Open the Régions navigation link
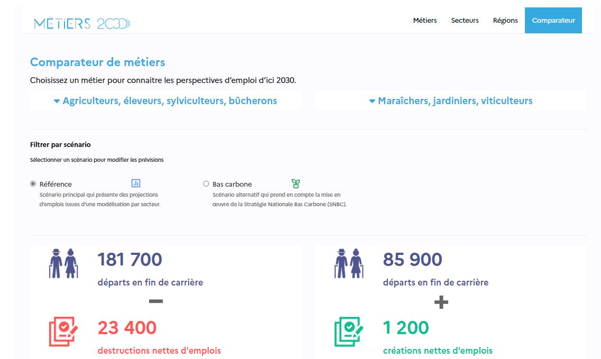Screen dimensions: 601x359 pyautogui.click(x=505, y=20)
